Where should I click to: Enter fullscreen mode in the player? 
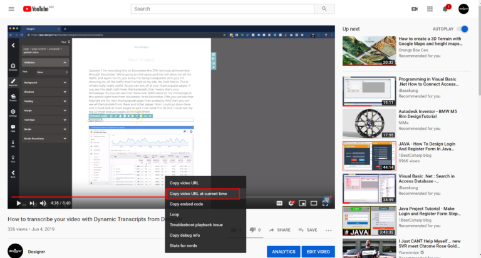326,203
